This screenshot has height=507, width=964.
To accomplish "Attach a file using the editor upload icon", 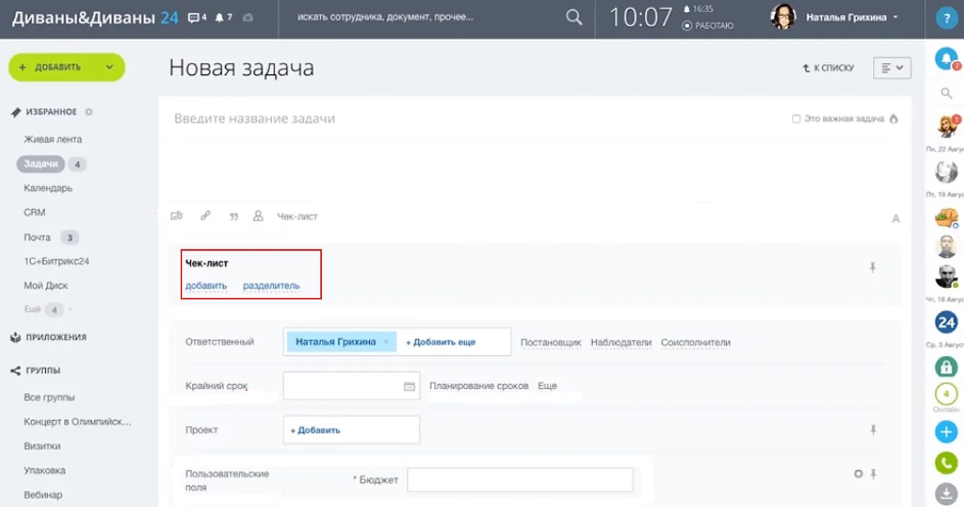I will point(176,216).
